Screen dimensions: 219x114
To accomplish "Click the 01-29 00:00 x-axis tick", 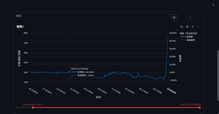I will [x=75, y=91].
